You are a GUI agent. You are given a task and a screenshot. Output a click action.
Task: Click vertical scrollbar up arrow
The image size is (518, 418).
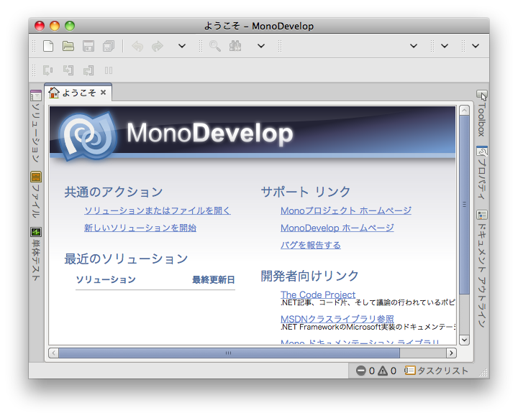coord(464,111)
